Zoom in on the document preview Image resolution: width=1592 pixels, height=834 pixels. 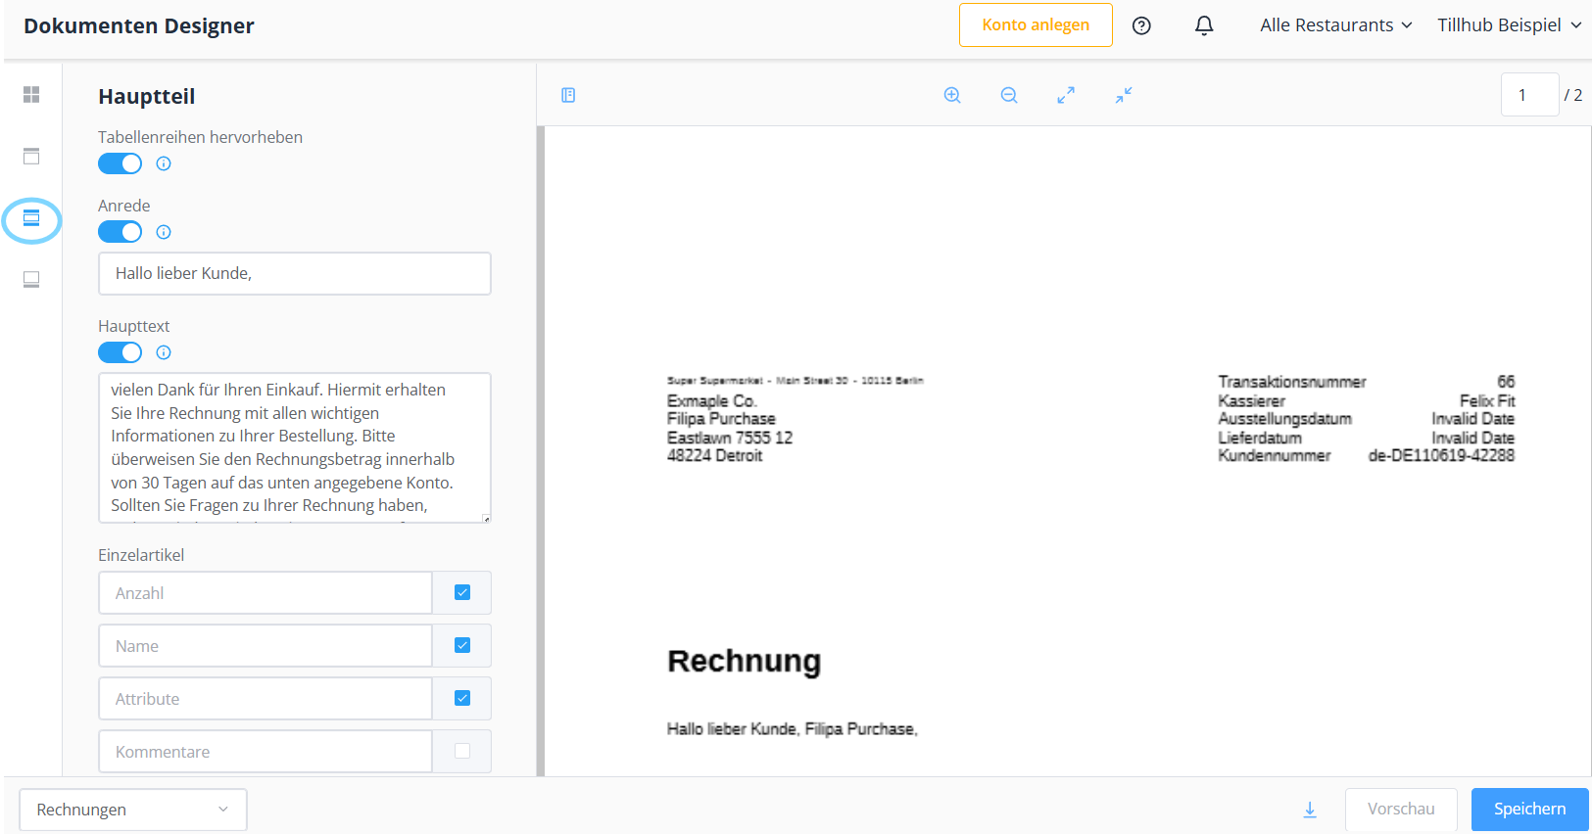click(x=952, y=95)
